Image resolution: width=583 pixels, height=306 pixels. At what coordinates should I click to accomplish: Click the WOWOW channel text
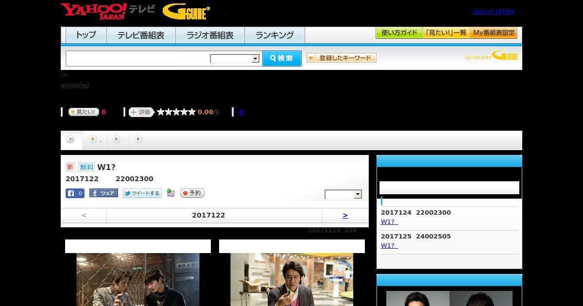click(75, 86)
